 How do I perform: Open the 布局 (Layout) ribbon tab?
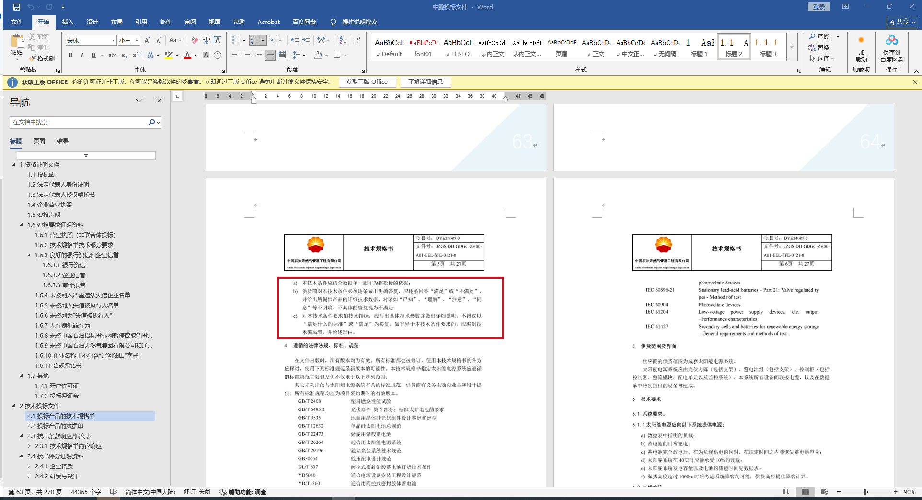(117, 22)
